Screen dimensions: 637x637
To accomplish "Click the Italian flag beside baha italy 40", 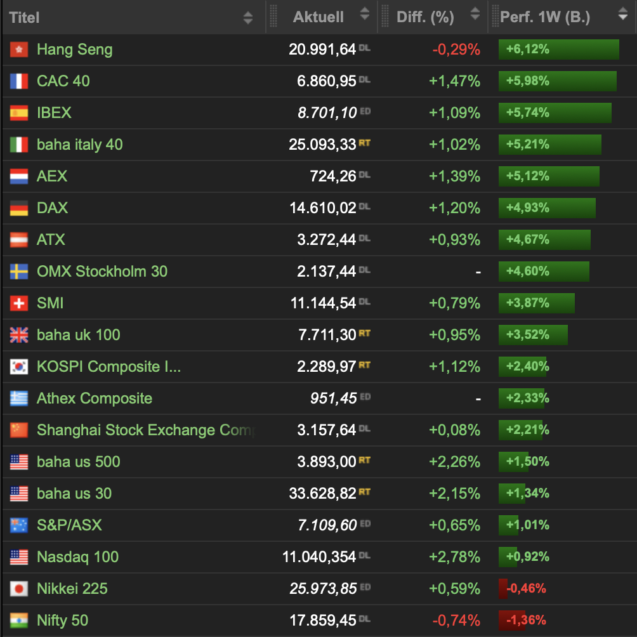I will (x=19, y=145).
